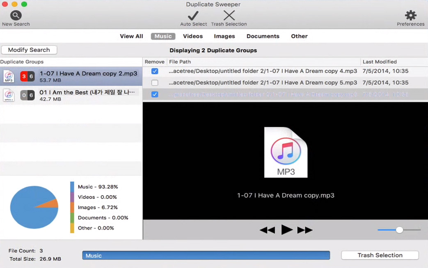The width and height of the screenshot is (428, 268).
Task: Click the fast-forward button in the player
Action: tap(305, 230)
